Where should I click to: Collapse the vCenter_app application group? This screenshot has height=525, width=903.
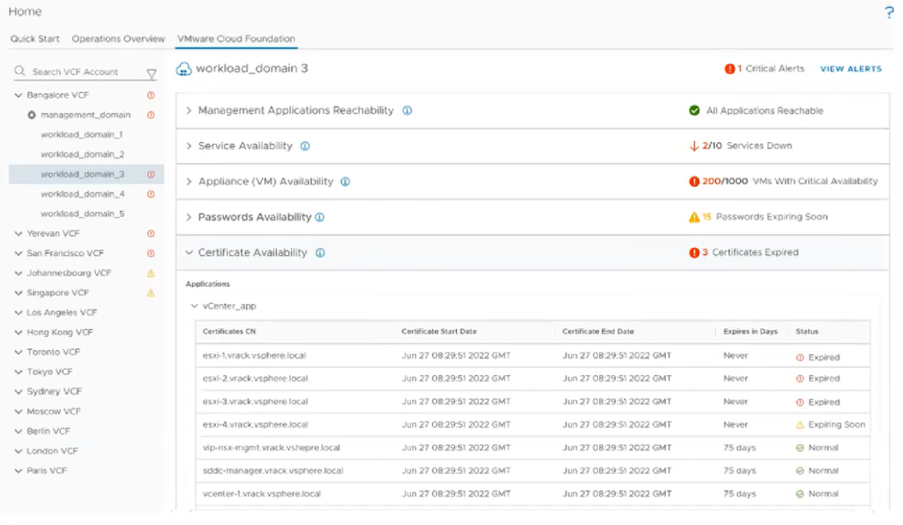195,306
